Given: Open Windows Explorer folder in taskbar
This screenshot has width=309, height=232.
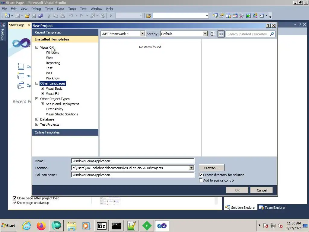Looking at the screenshot, I should tap(71, 225).
